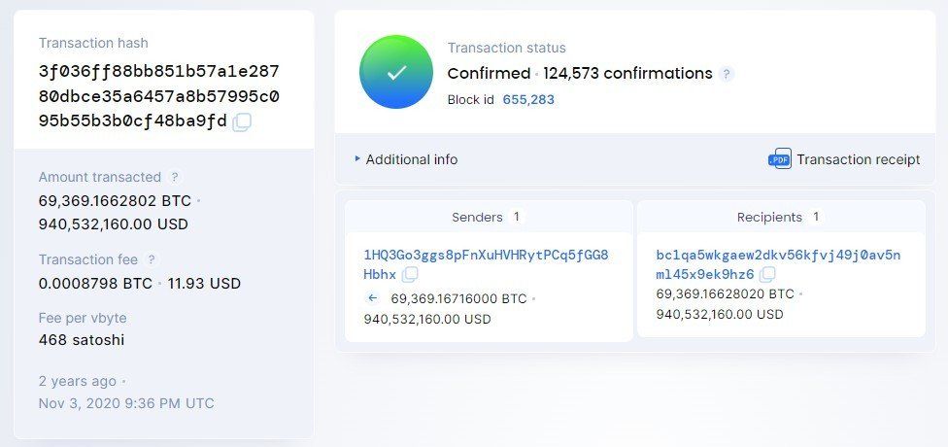Click the green confirmed checkmark badge
This screenshot has height=447, width=948.
(x=397, y=72)
